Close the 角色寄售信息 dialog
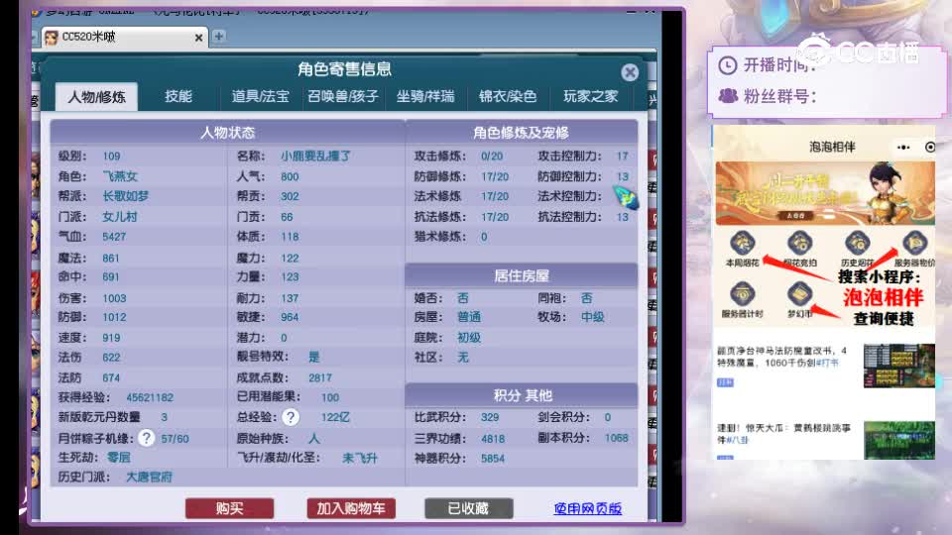Image resolution: width=952 pixels, height=535 pixels. pos(630,72)
